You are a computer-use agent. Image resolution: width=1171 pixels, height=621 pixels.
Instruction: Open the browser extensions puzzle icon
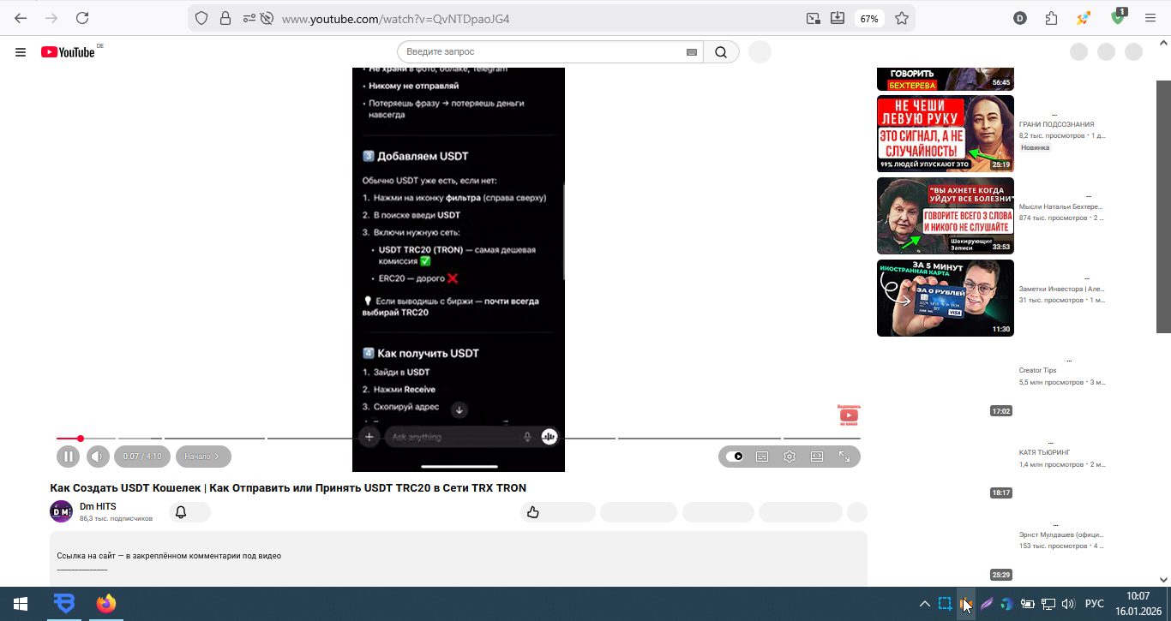[1052, 18]
